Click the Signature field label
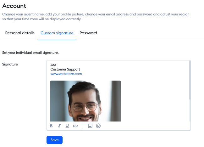Screen dimensions: 204x147 [10, 65]
